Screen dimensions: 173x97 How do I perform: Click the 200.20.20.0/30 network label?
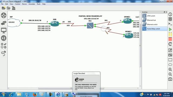(x=35, y=20)
